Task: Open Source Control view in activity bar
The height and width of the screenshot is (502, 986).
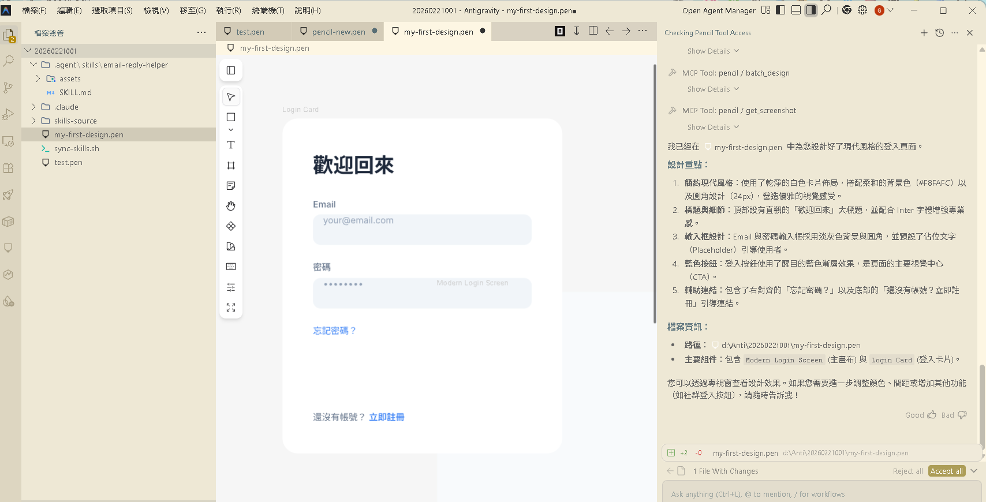Action: (9, 87)
